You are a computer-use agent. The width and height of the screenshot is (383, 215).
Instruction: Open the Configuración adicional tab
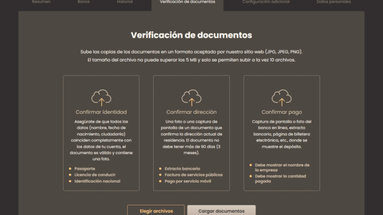(266, 2)
